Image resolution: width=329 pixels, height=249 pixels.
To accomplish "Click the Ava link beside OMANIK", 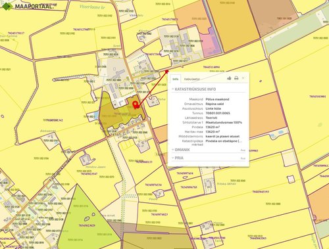I will 243,150.
